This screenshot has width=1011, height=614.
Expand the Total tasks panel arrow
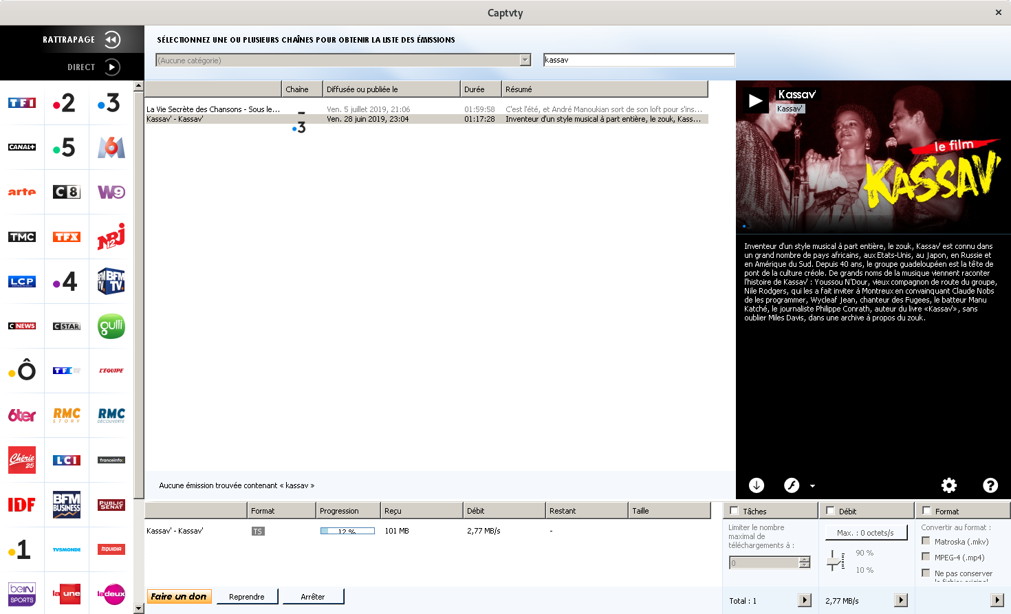tap(805, 600)
